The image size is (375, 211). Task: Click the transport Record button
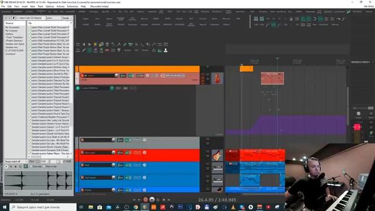pos(145,199)
